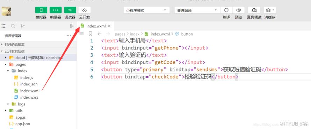Click the compile refresh icon
311x129 pixels.
coord(226,10)
